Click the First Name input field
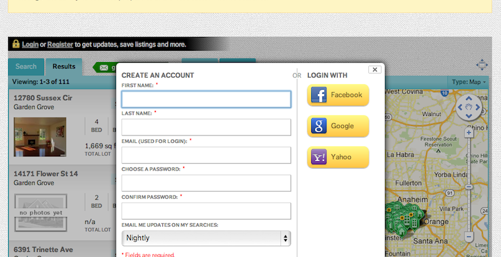The image size is (501, 257). [x=206, y=99]
